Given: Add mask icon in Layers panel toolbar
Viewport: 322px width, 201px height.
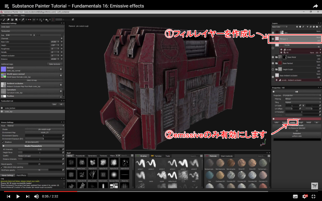Looking at the screenshot, I should pos(300,27).
